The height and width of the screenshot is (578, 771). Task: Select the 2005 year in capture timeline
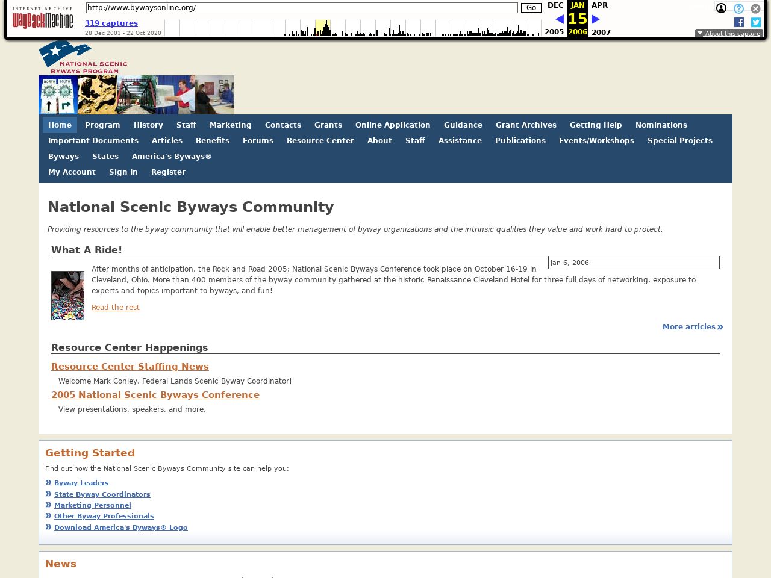[554, 33]
